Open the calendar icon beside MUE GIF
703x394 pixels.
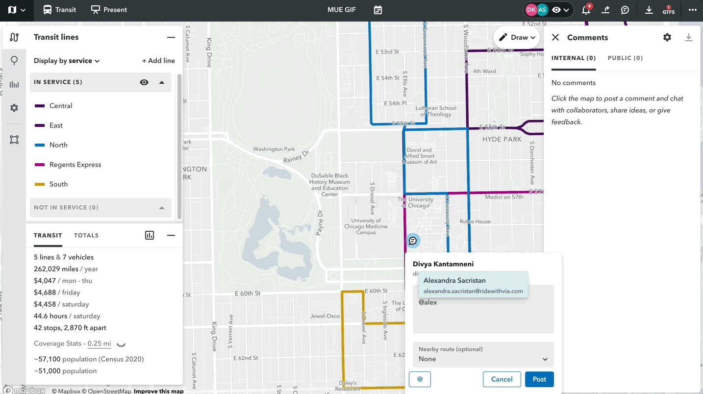[x=377, y=10]
